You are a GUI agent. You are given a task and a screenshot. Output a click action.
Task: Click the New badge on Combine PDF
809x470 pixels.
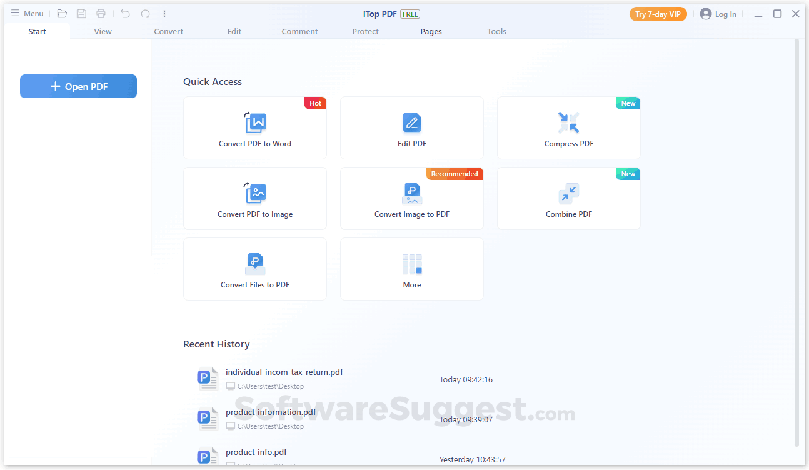coord(628,174)
